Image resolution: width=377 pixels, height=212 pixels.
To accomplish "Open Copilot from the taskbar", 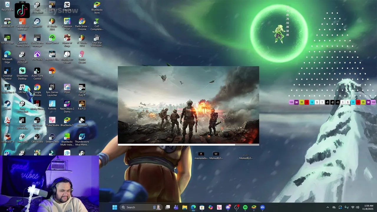I will (x=211, y=207).
